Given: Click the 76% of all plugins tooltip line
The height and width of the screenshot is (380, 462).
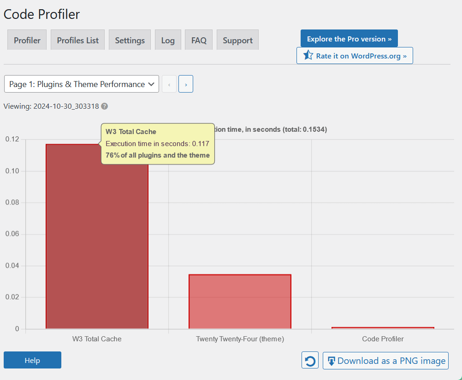Looking at the screenshot, I should (158, 155).
